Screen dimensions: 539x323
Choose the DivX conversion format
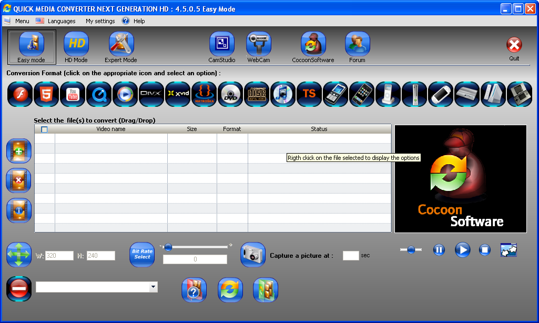coord(151,94)
